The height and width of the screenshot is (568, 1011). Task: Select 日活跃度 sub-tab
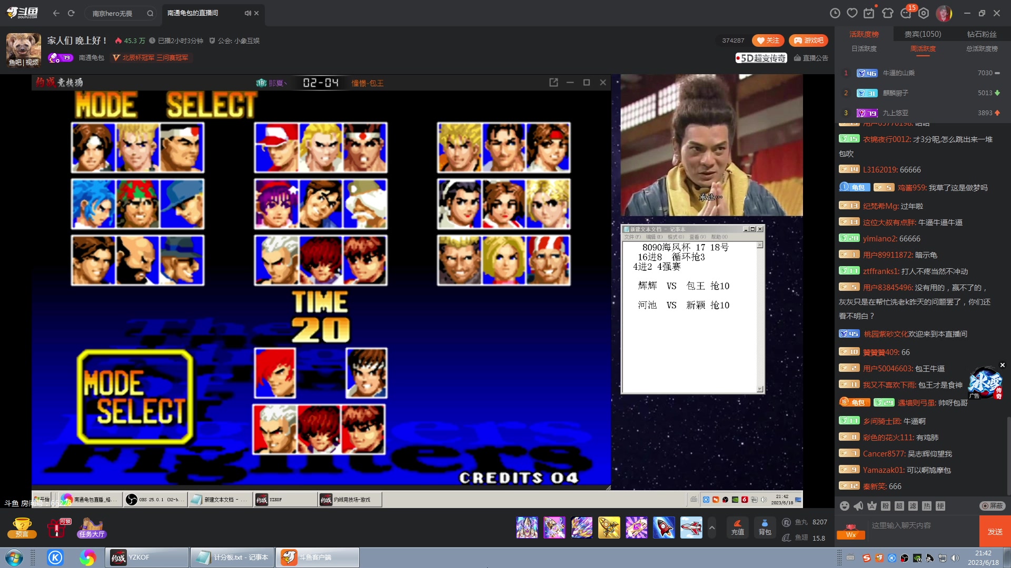864,48
